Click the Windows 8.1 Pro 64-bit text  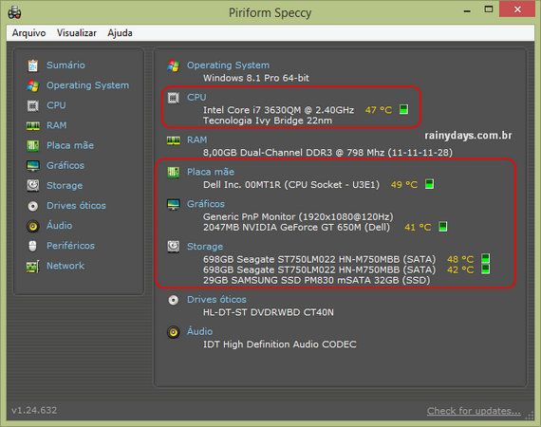point(256,78)
